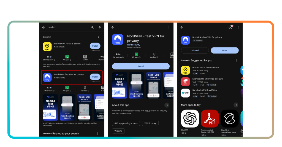Image resolution: width=282 pixels, height=147 pixels.
Task: Tap All ages rating icon on details page
Action: [x=136, y=54]
